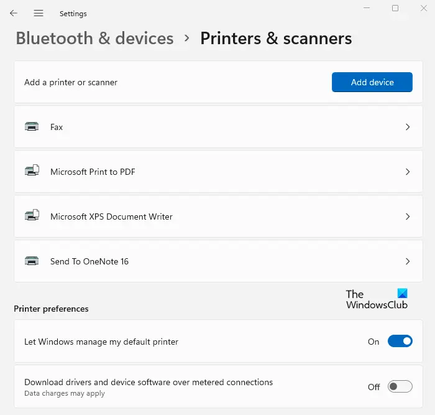Expand Microsoft Print to PDF chevron
435x415 pixels.
[408, 172]
